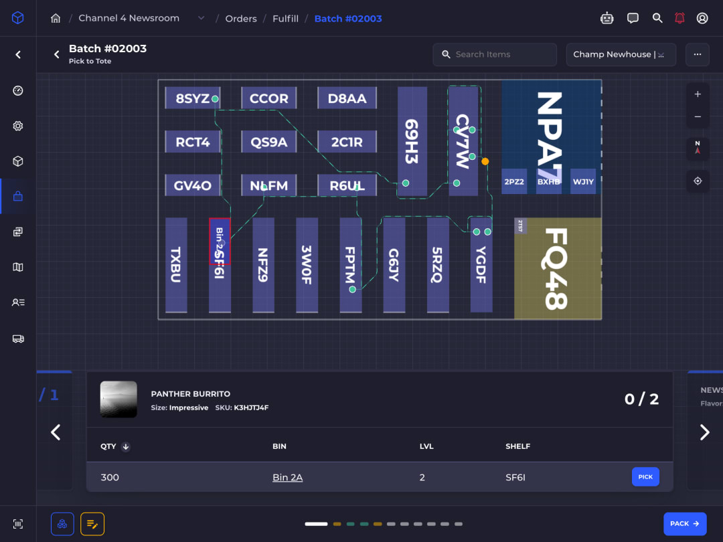Open the Champ Newhouse picker dropdown
This screenshot has width=723, height=542.
click(x=621, y=54)
